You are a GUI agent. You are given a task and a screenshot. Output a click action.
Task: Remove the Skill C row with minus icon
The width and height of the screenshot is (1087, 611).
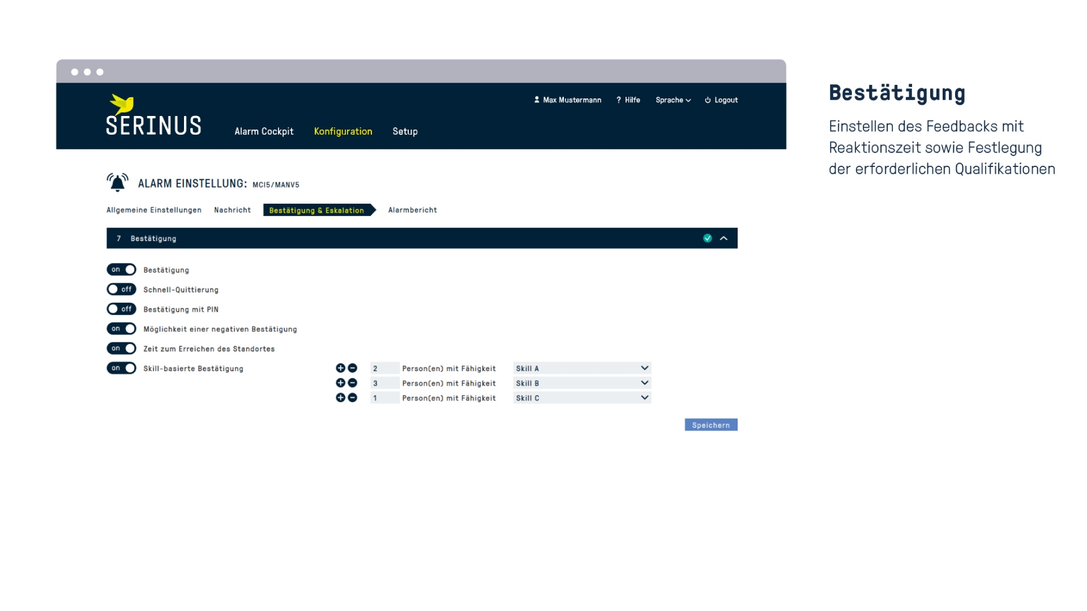click(352, 398)
